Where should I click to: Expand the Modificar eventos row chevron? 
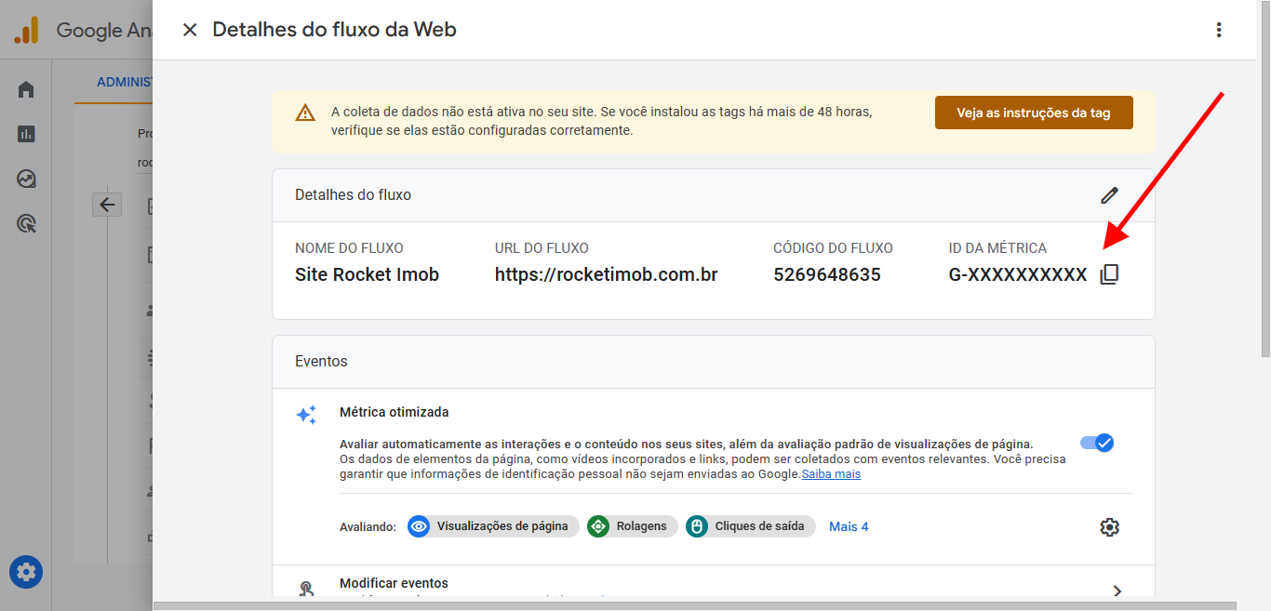(1117, 591)
